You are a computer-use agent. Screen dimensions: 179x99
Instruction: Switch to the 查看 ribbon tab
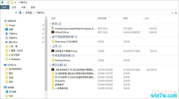point(33,7)
